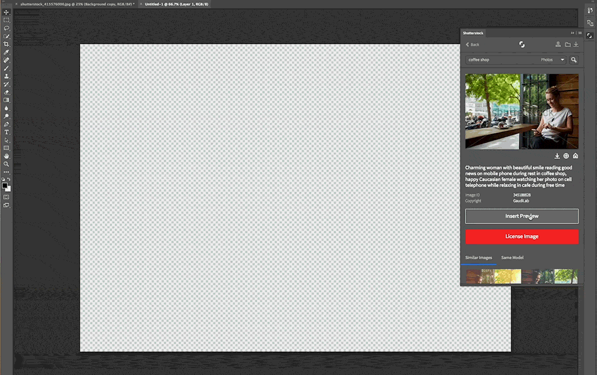Open the Shutterstock account profile icon

click(558, 44)
